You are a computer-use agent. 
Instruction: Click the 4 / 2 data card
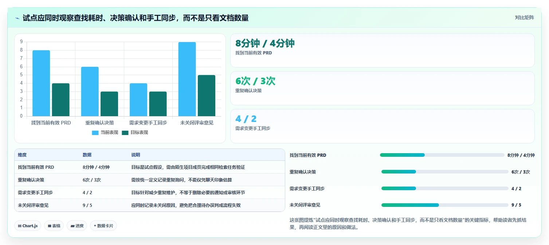click(383, 126)
